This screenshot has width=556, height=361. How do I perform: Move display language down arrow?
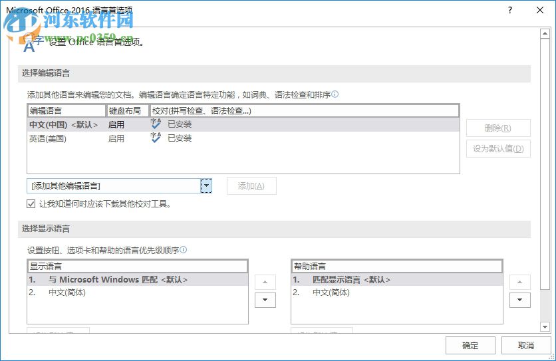click(x=265, y=300)
